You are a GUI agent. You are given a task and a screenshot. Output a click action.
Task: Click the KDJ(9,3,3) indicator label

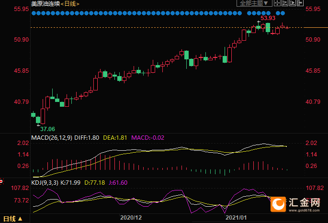coord(45,183)
